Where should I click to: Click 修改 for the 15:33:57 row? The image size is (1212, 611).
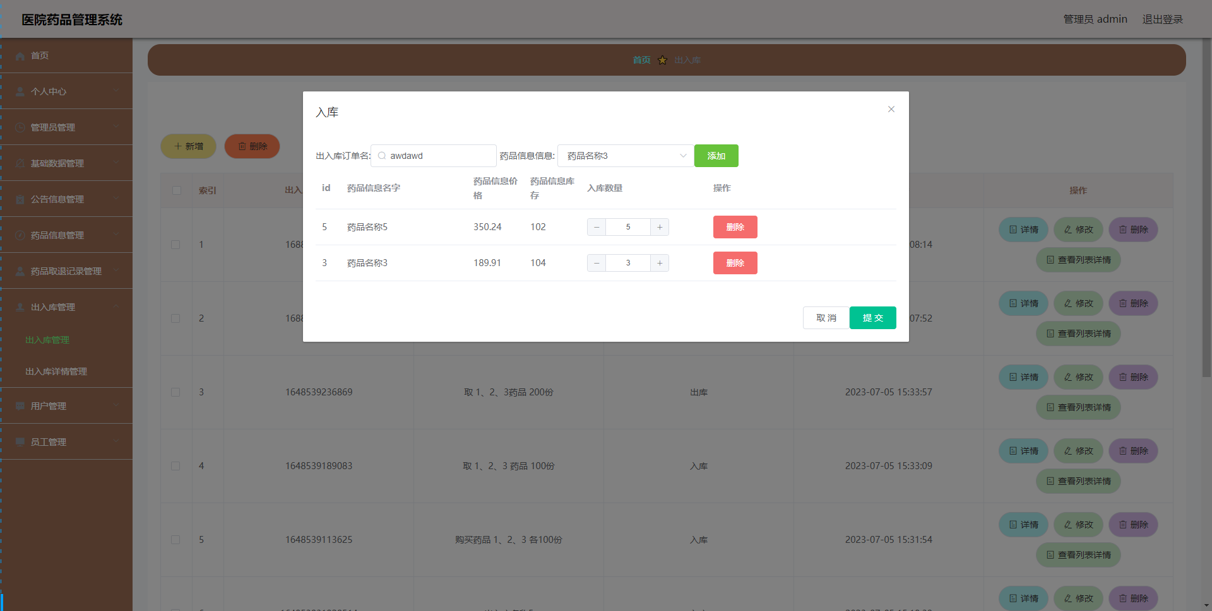1078,377
